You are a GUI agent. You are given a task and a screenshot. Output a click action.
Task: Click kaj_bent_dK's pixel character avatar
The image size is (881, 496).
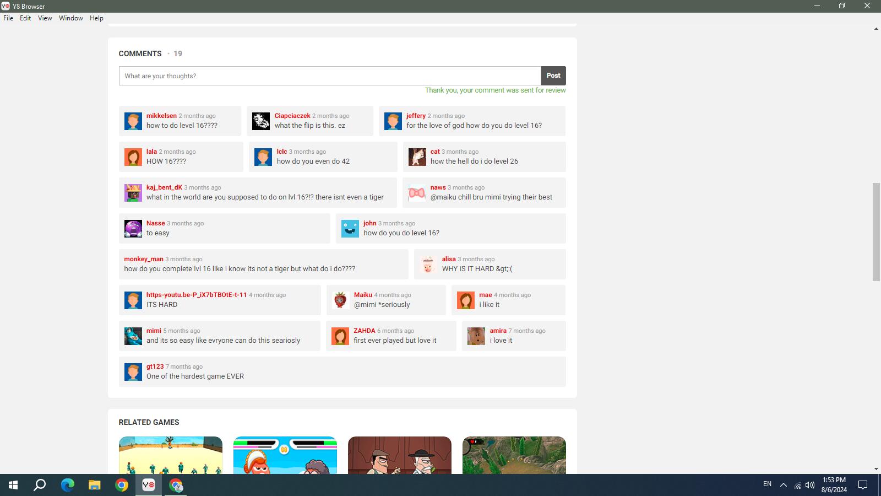[133, 193]
